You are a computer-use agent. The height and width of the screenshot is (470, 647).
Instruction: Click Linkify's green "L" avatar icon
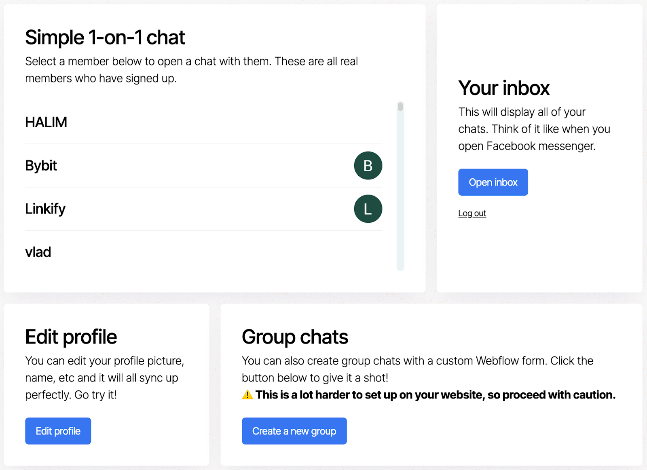pyautogui.click(x=368, y=209)
